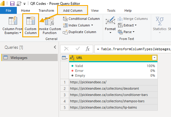Click the Custom Column icon
The height and width of the screenshot is (117, 171).
pyautogui.click(x=31, y=20)
